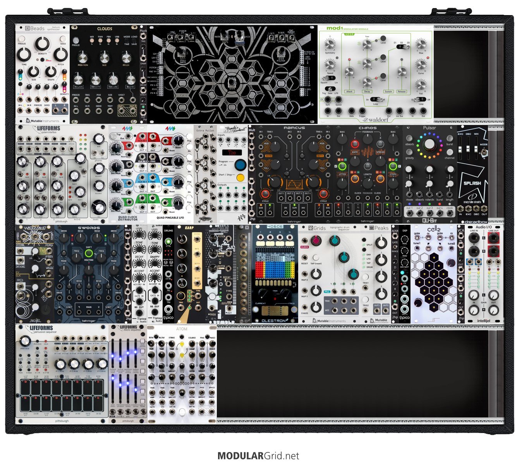Screen dimensions: 517x464
Task: Push the Tap button on Quad Clock Distributor
Action: pos(113,136)
